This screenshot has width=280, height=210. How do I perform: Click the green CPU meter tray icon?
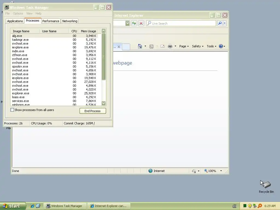pyautogui.click(x=245, y=206)
